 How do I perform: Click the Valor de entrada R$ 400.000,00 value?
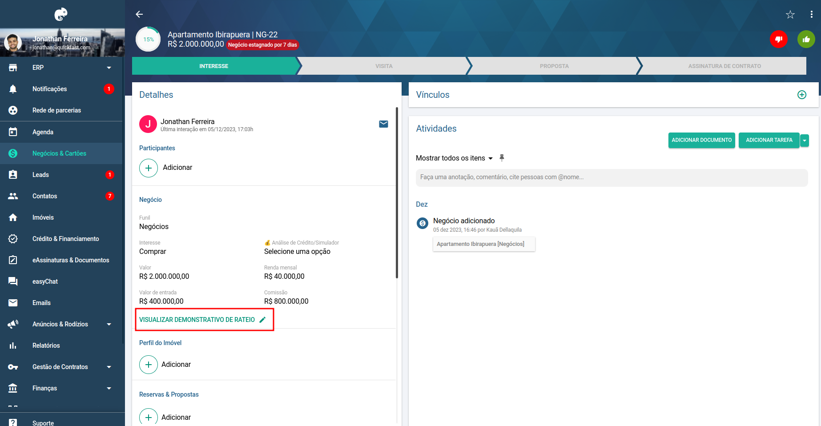tap(161, 301)
